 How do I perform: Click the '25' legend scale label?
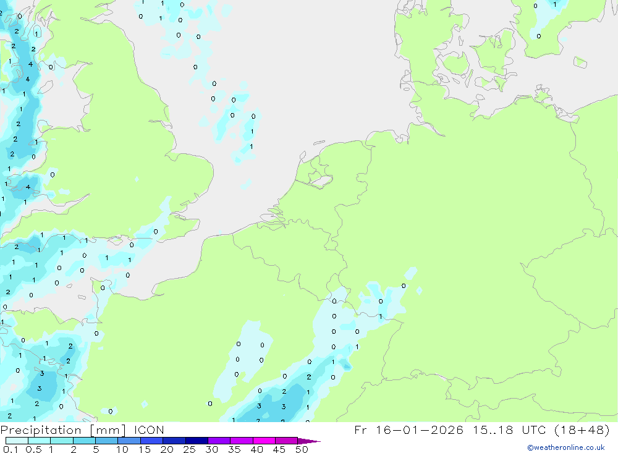189,449
